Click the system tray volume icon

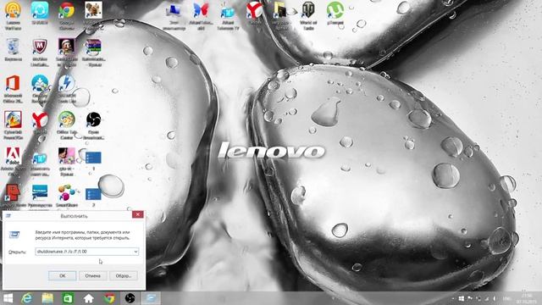click(495, 298)
